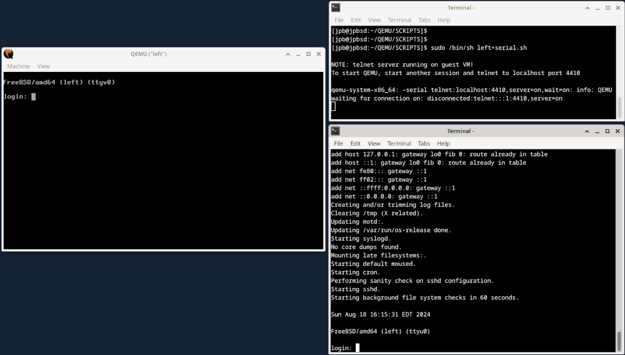Shade the QEMU window with the roll-up arrow
The width and height of the screenshot is (625, 355).
(x=287, y=54)
